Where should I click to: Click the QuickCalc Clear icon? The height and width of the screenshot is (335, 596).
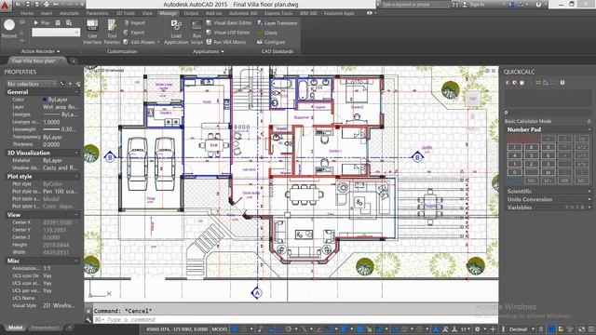507,83
